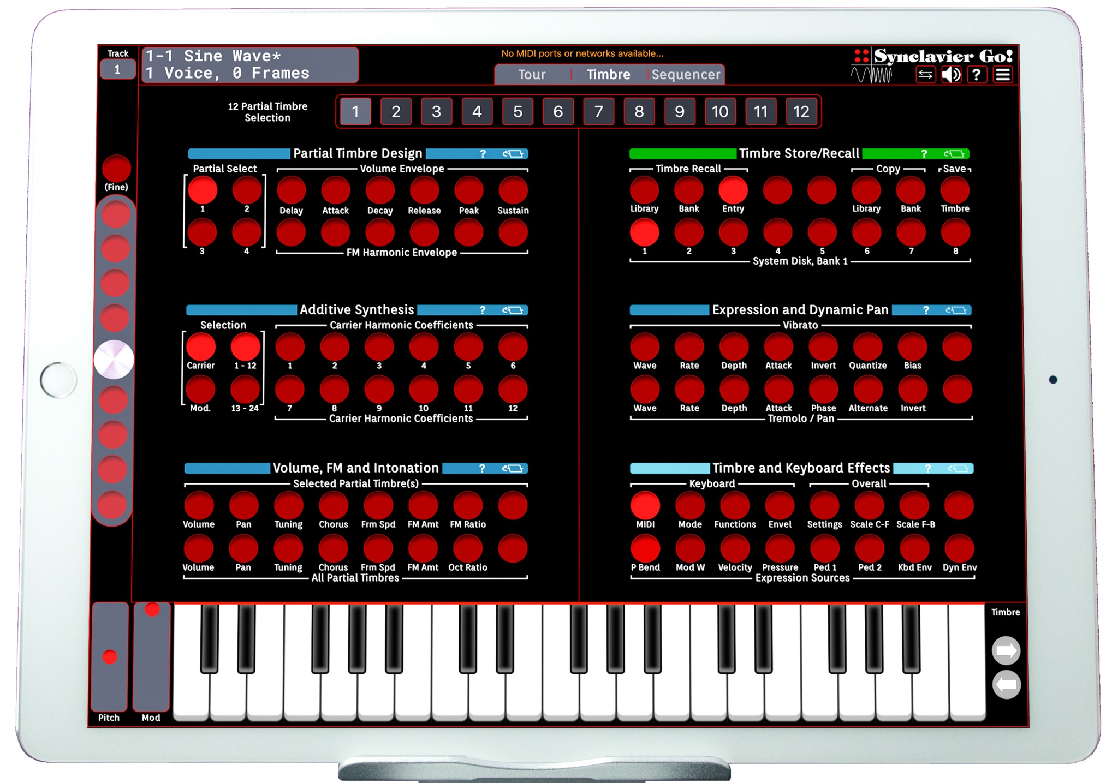Open Partial Timbre Design help question mark
The width and height of the screenshot is (1118, 783).
[483, 154]
